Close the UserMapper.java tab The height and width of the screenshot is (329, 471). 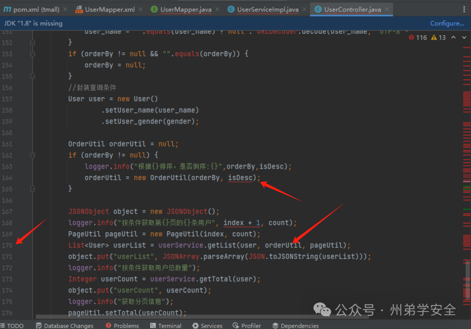pyautogui.click(x=217, y=10)
